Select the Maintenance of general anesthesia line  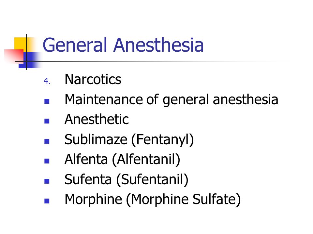pos(171,100)
